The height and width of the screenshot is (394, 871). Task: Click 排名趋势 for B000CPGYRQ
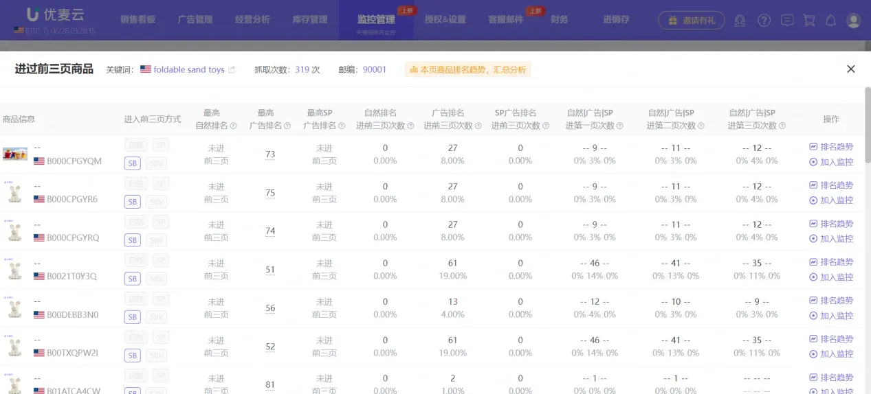pyautogui.click(x=831, y=224)
